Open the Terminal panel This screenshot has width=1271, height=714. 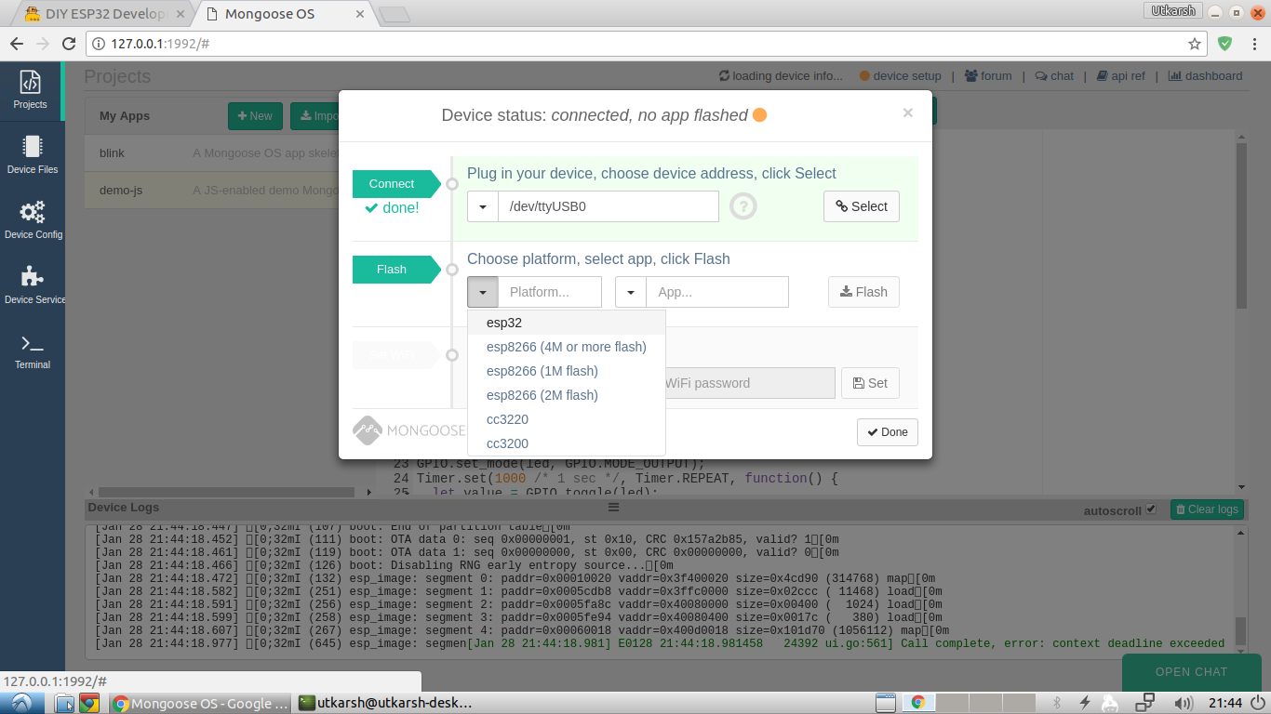pyautogui.click(x=32, y=350)
